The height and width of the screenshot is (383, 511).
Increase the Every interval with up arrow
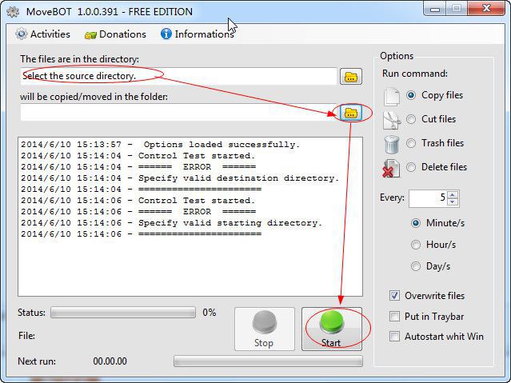pyautogui.click(x=453, y=194)
